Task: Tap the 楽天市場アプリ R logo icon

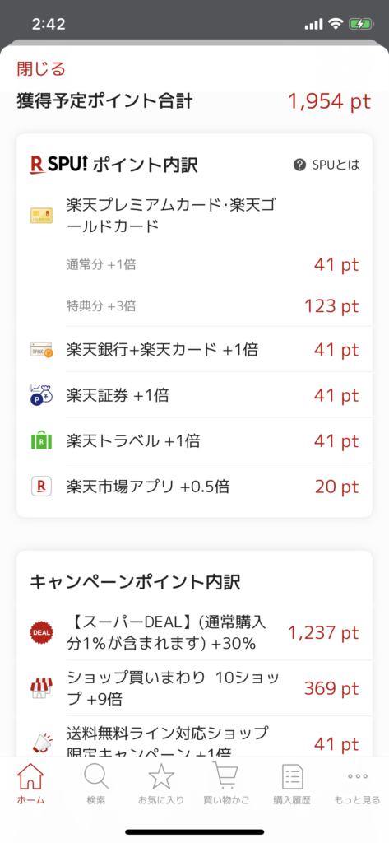Action: tap(41, 487)
